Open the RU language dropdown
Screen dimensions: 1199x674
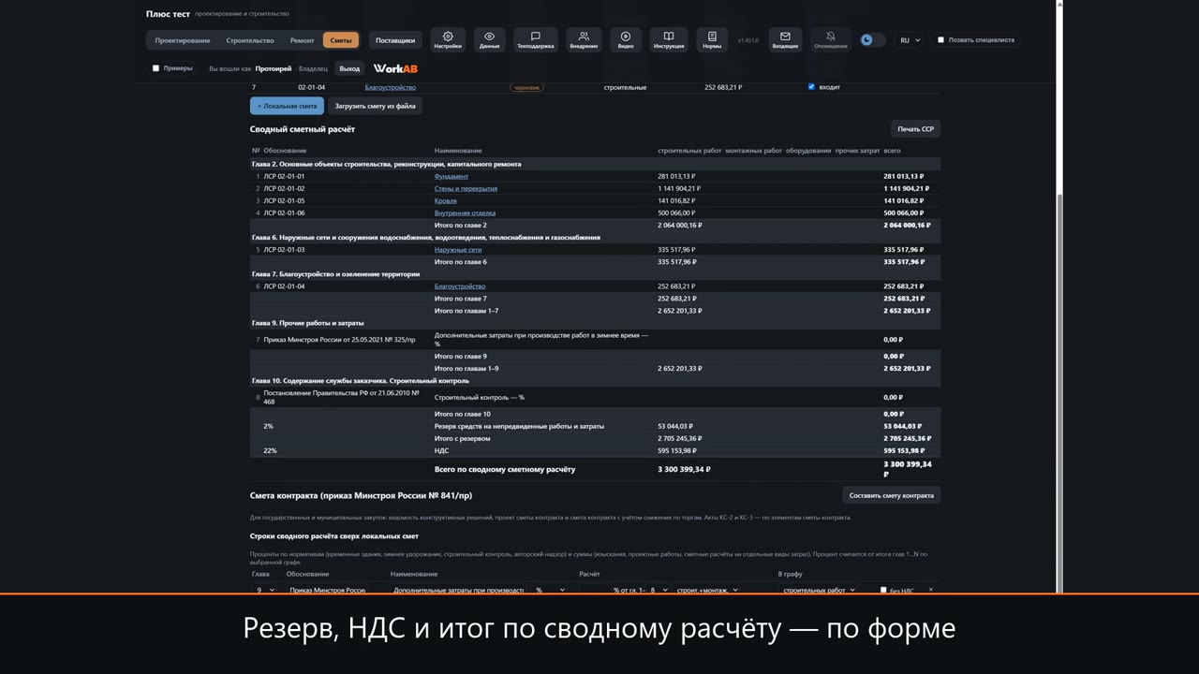910,40
